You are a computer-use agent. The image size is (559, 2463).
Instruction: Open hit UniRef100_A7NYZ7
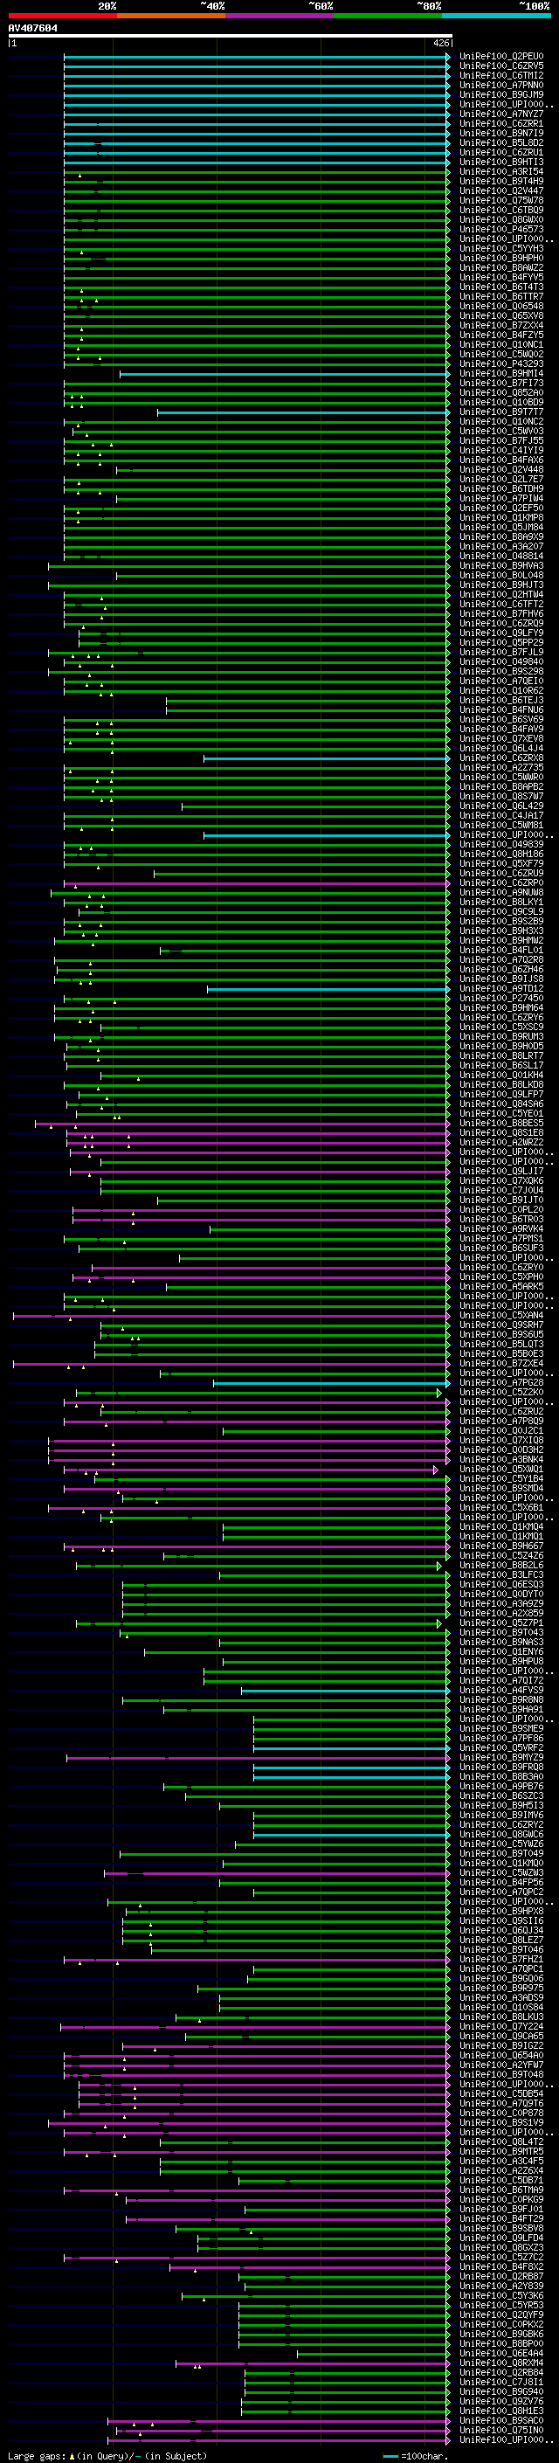tap(501, 114)
